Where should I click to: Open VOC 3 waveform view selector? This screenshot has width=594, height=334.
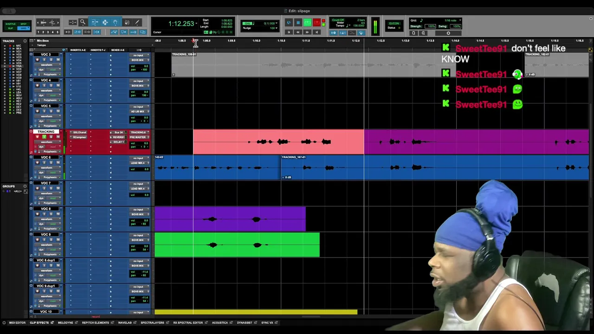47,65
